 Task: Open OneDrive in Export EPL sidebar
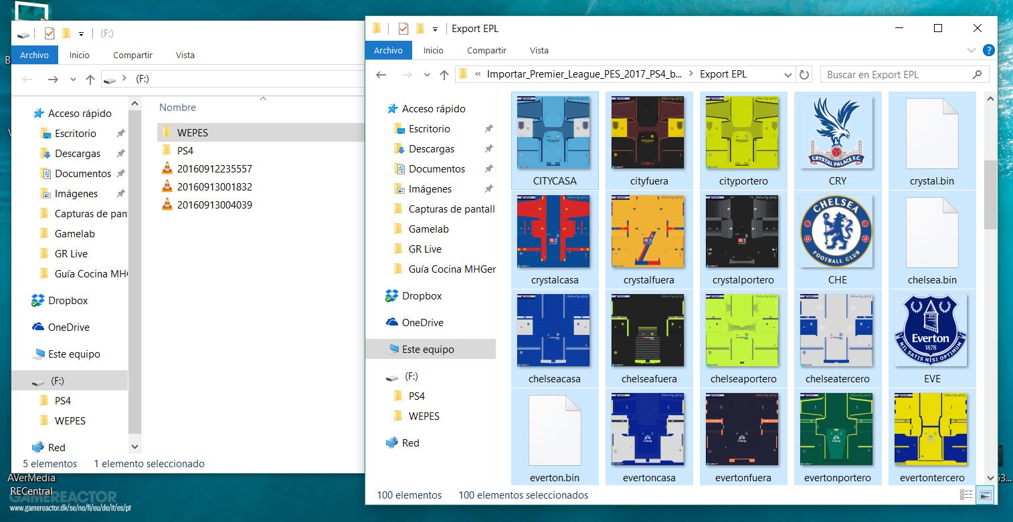(422, 322)
